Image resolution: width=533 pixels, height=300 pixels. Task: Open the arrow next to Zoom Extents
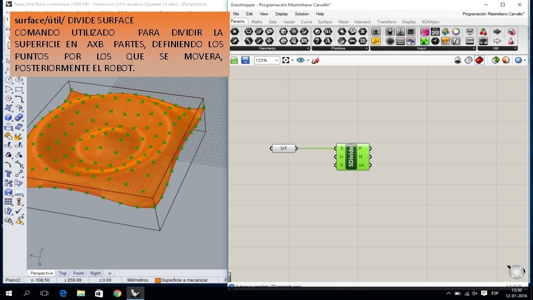coord(293,60)
